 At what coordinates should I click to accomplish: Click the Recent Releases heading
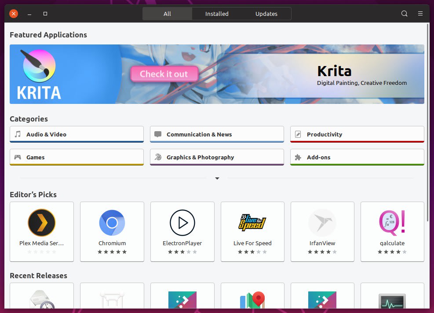pos(38,276)
